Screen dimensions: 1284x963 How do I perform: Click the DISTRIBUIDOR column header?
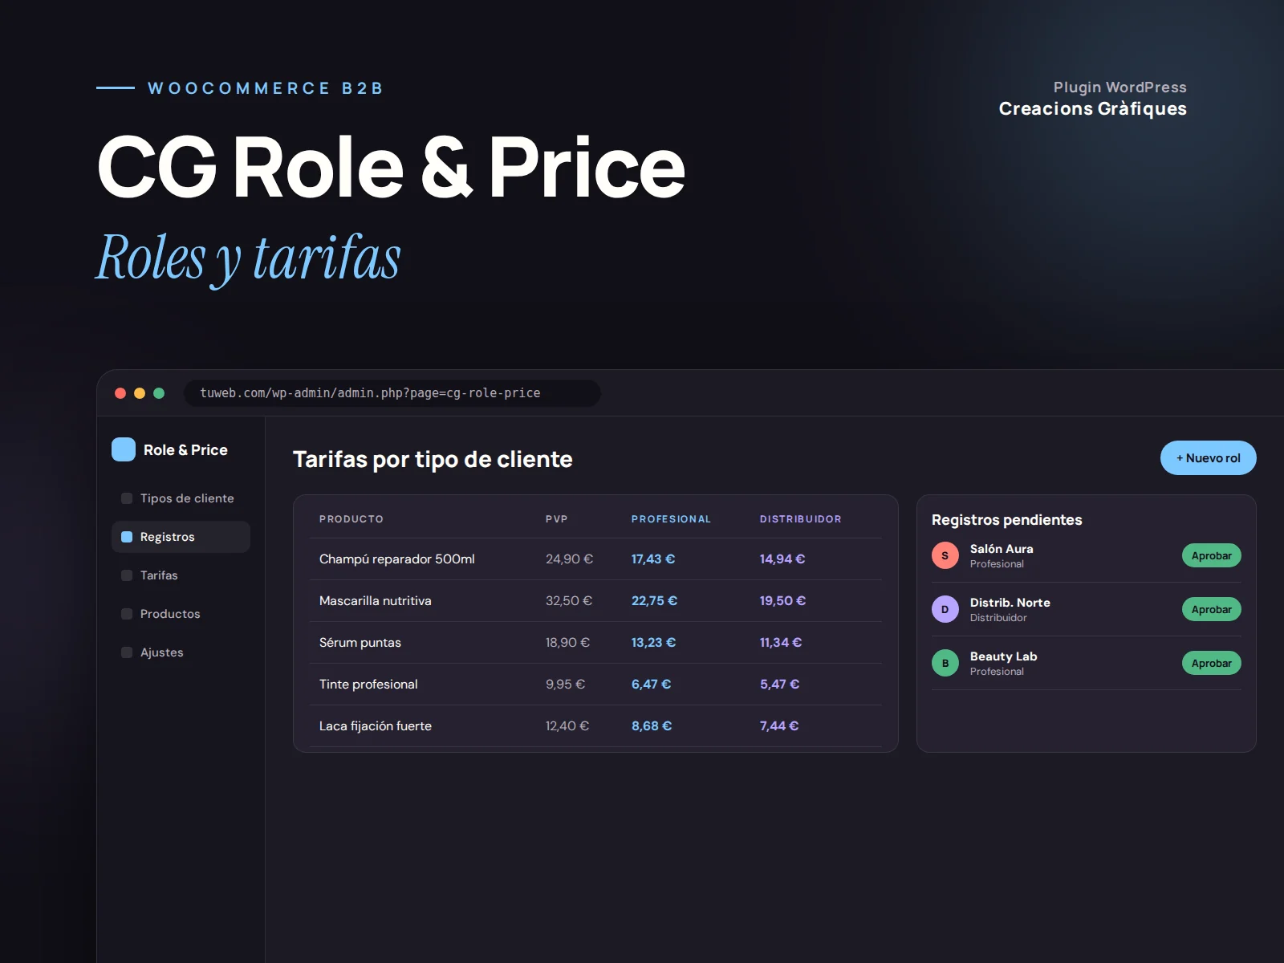point(801,519)
